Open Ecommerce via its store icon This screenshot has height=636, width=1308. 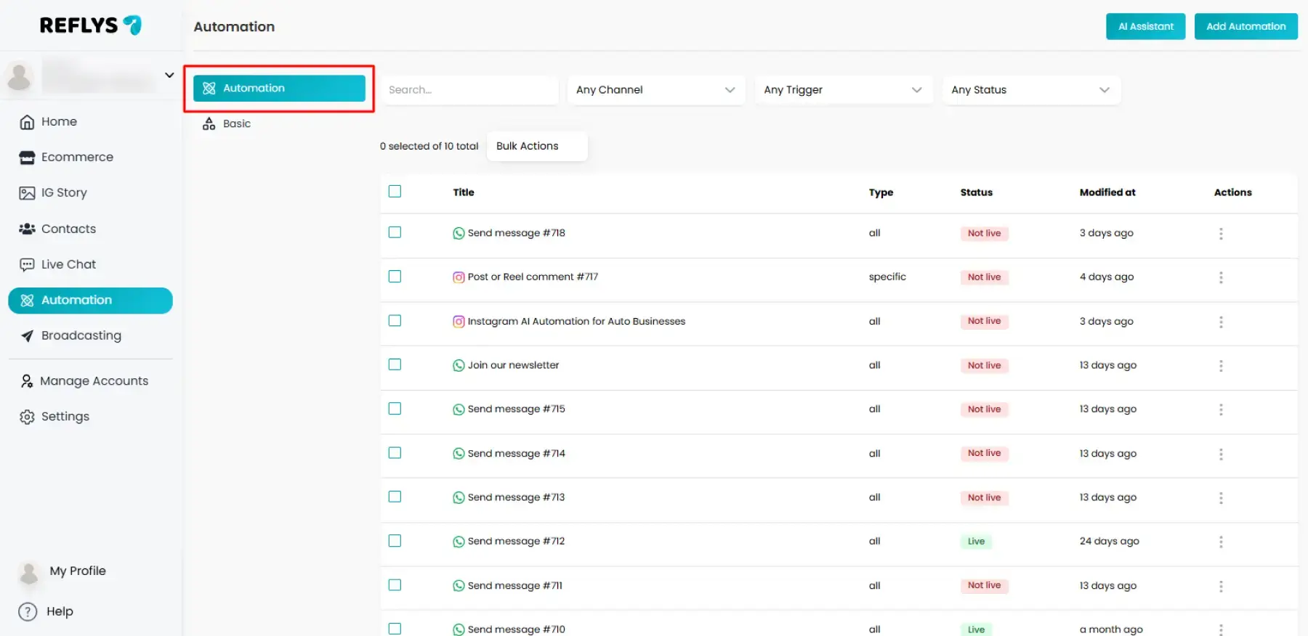pos(27,158)
